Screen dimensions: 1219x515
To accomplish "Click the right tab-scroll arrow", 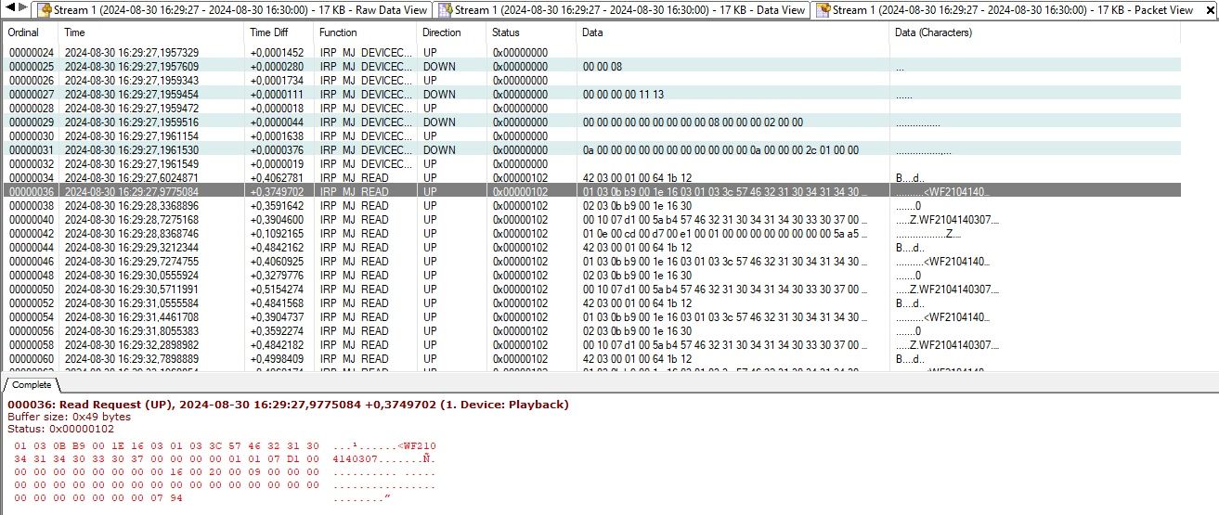I will (22, 7).
